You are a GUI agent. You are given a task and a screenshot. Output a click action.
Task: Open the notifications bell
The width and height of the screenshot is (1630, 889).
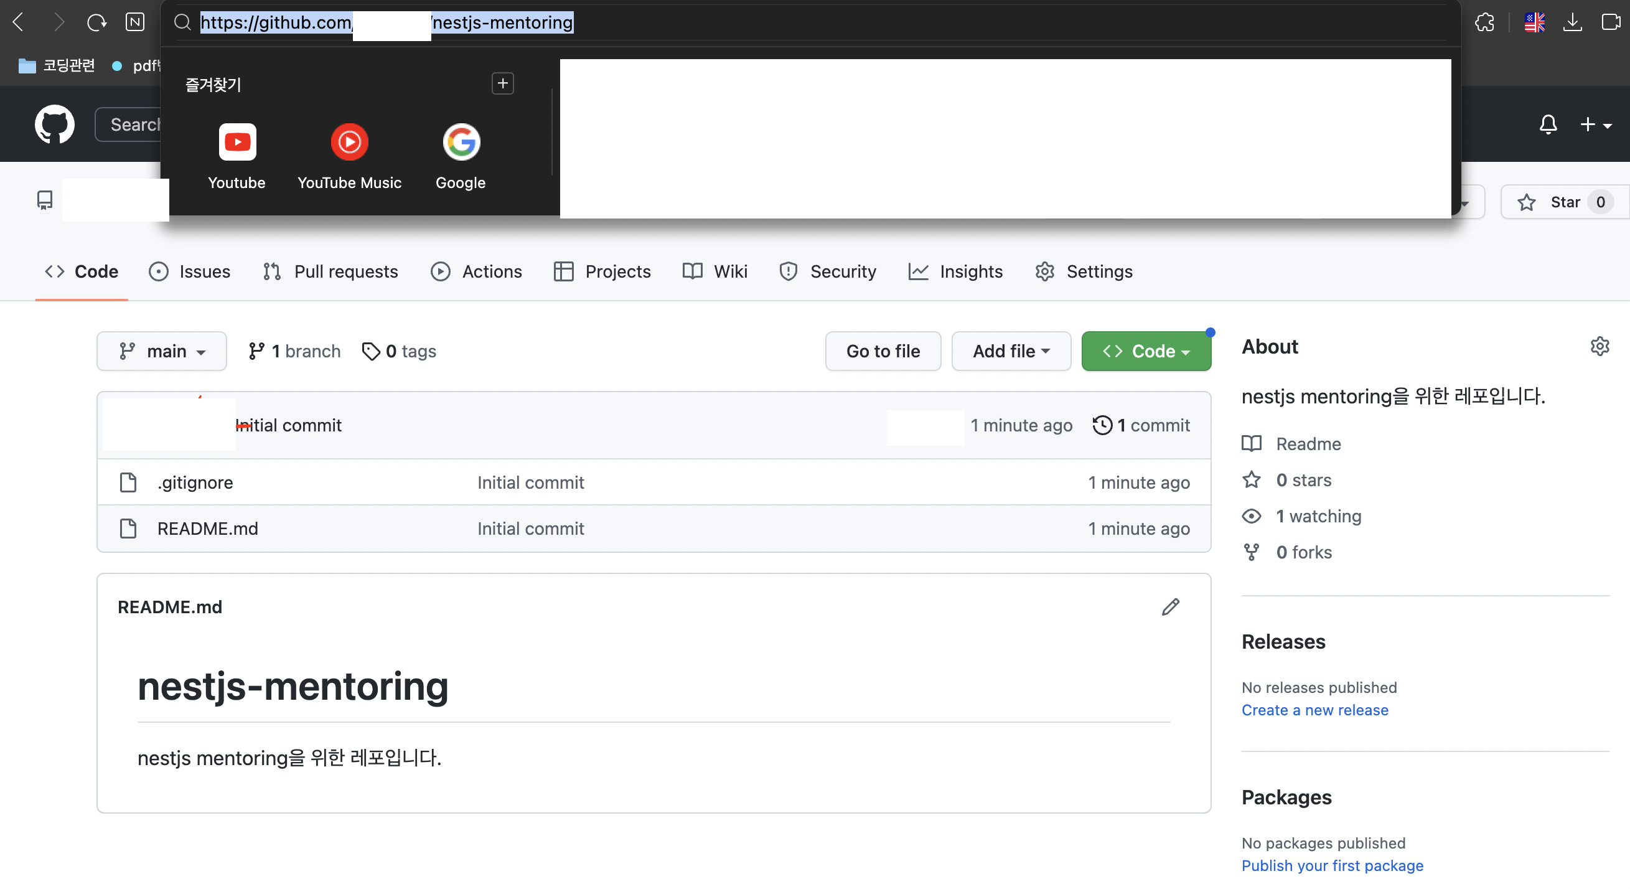click(x=1548, y=124)
